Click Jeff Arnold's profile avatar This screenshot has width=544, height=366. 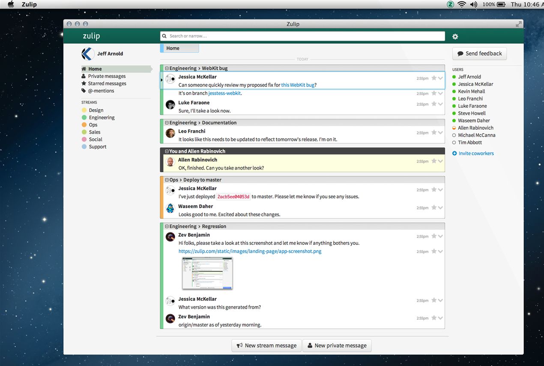88,54
